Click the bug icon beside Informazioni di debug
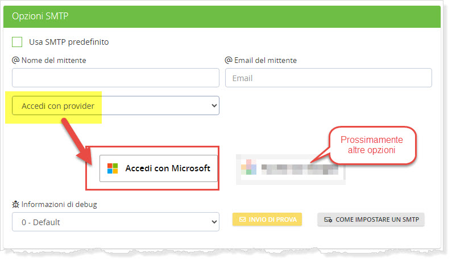This screenshot has height=262, width=452. pyautogui.click(x=15, y=205)
